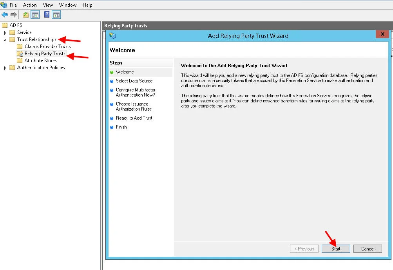Open the Help menu

[87, 5]
